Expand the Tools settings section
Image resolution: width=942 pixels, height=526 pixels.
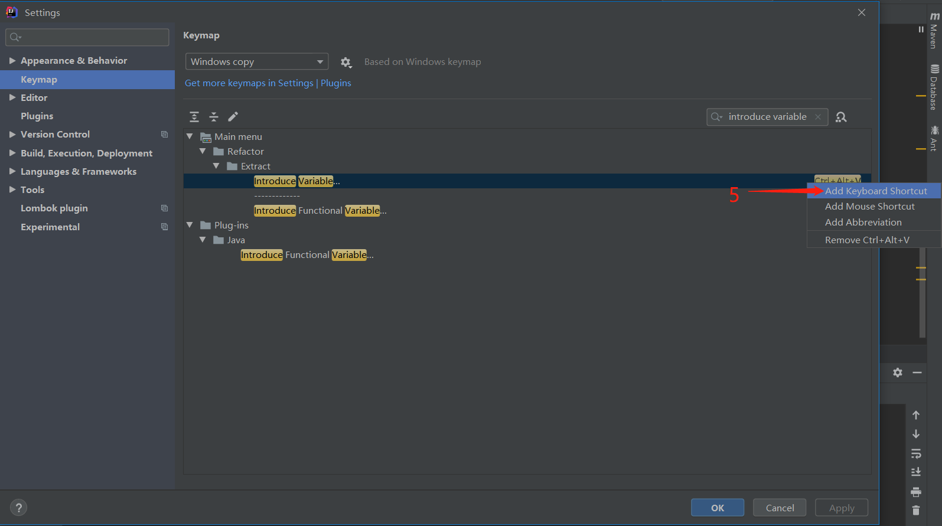coord(12,190)
